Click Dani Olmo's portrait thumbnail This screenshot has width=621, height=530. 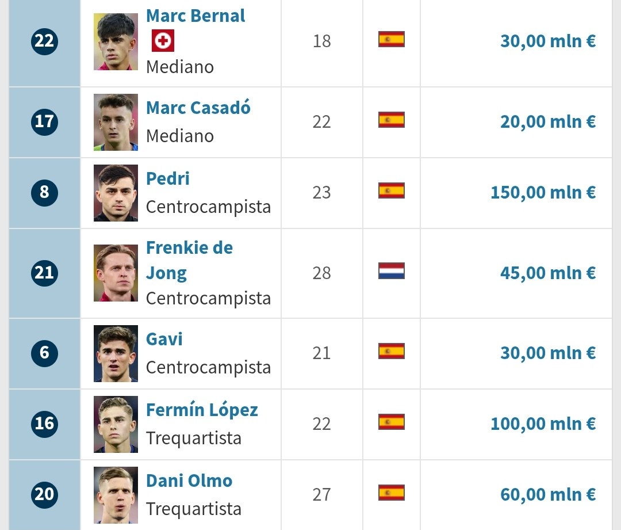tap(116, 495)
